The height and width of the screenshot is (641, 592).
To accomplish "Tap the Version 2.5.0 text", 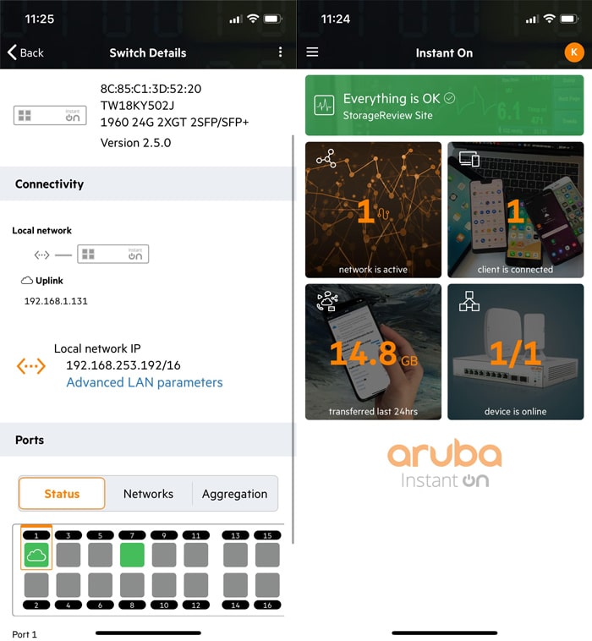I will tap(135, 143).
